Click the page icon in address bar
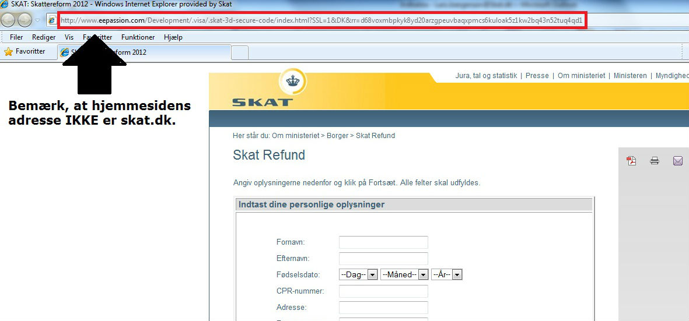This screenshot has height=321, width=689. (x=53, y=20)
